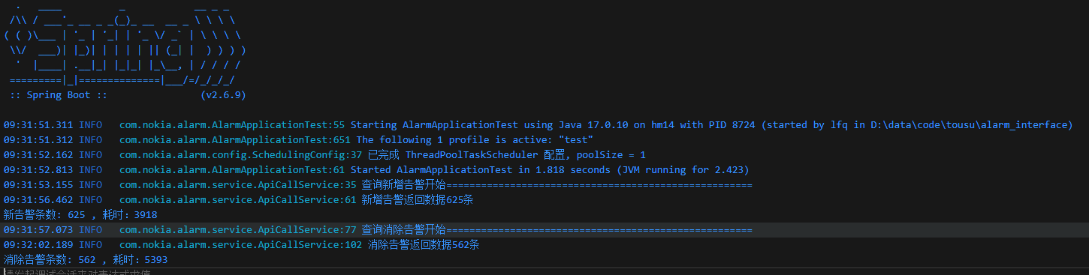Open the AlarmApplicationTest:61 source reference
This screenshot has width=1089, height=275.
coord(231,170)
